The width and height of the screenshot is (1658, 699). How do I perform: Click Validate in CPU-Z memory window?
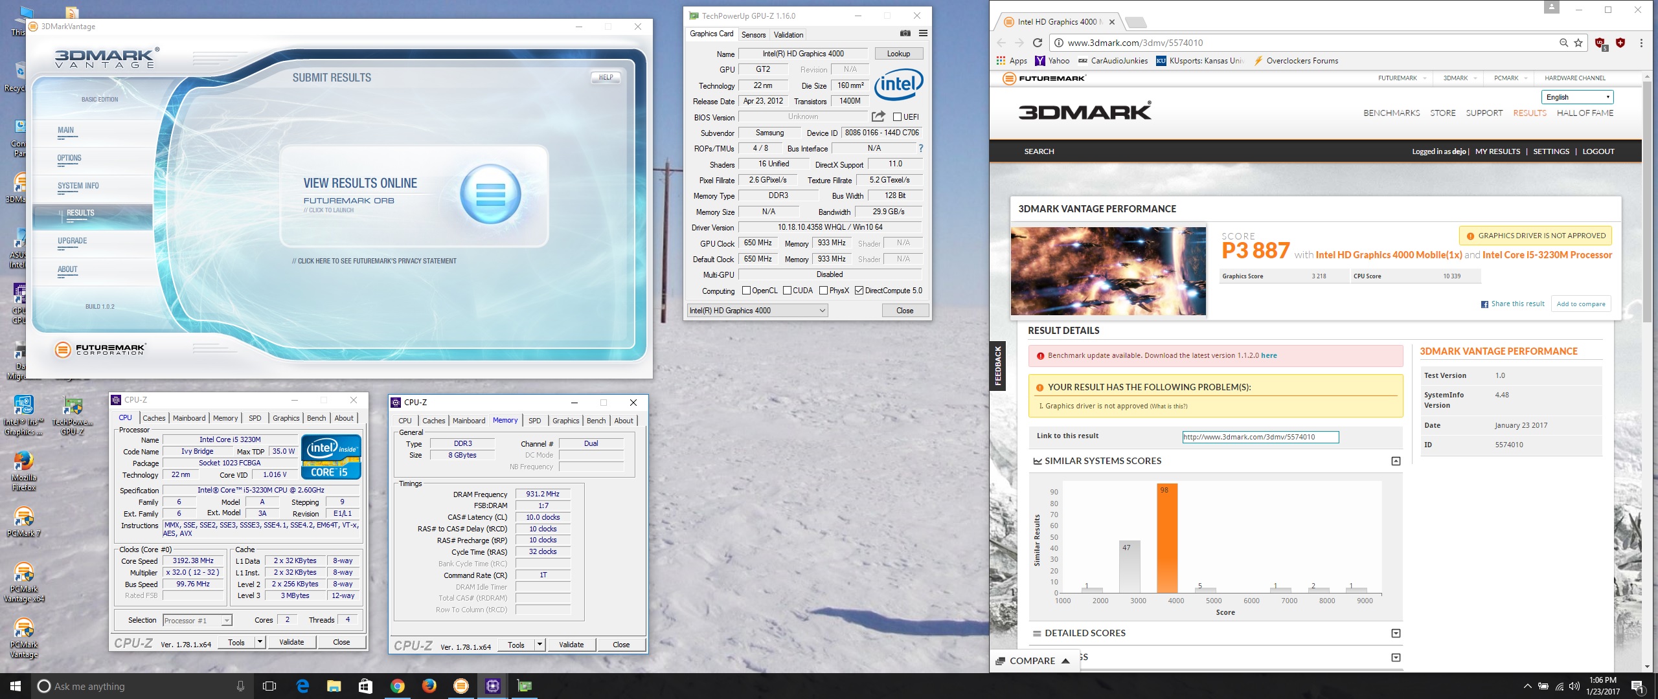(x=571, y=645)
